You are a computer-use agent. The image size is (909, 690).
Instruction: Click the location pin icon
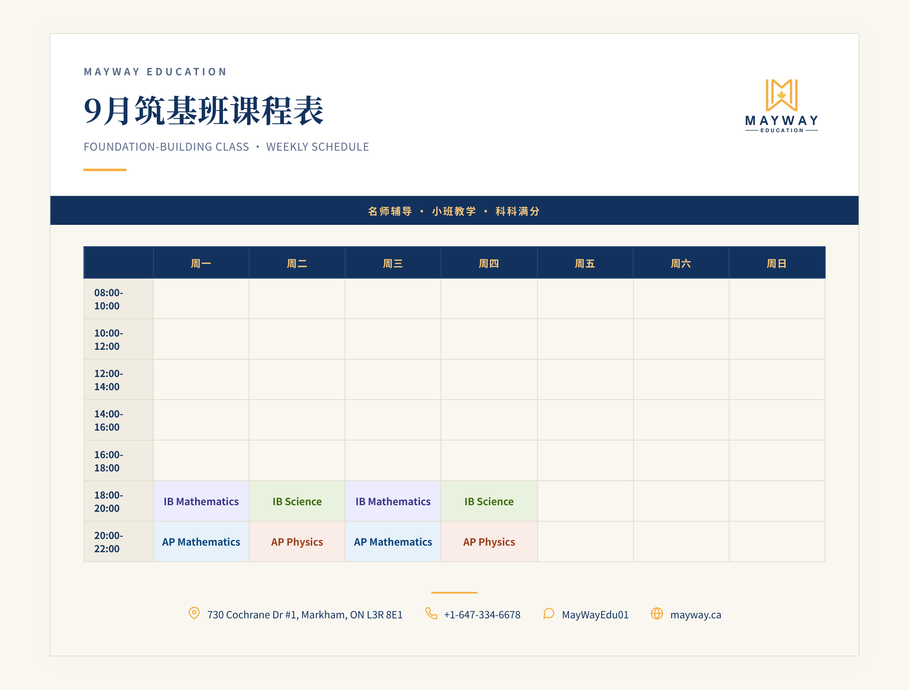pos(194,614)
